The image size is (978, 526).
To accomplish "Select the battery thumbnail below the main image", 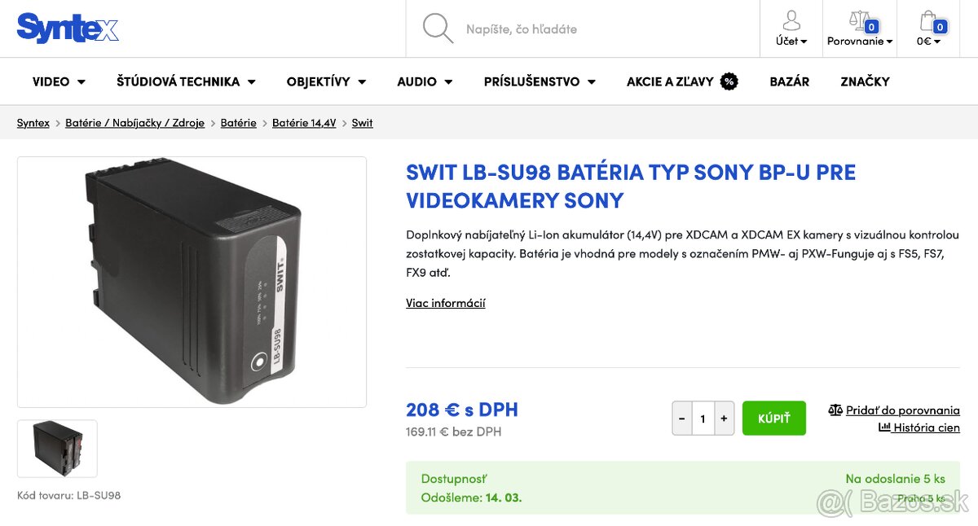I will [57, 448].
